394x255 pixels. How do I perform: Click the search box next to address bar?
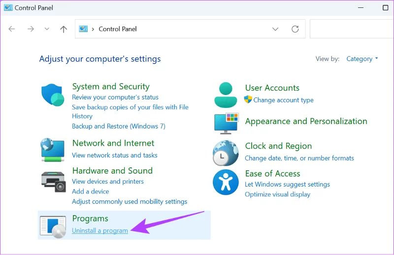(352, 29)
